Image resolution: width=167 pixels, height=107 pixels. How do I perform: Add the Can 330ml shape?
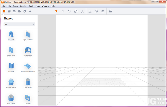11,99
